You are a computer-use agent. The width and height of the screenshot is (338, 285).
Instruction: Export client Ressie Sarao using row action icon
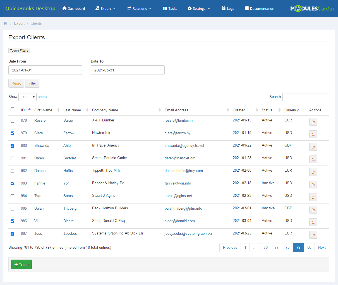313,122
